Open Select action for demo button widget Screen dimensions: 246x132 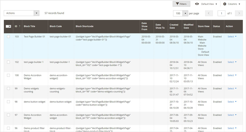(232, 102)
